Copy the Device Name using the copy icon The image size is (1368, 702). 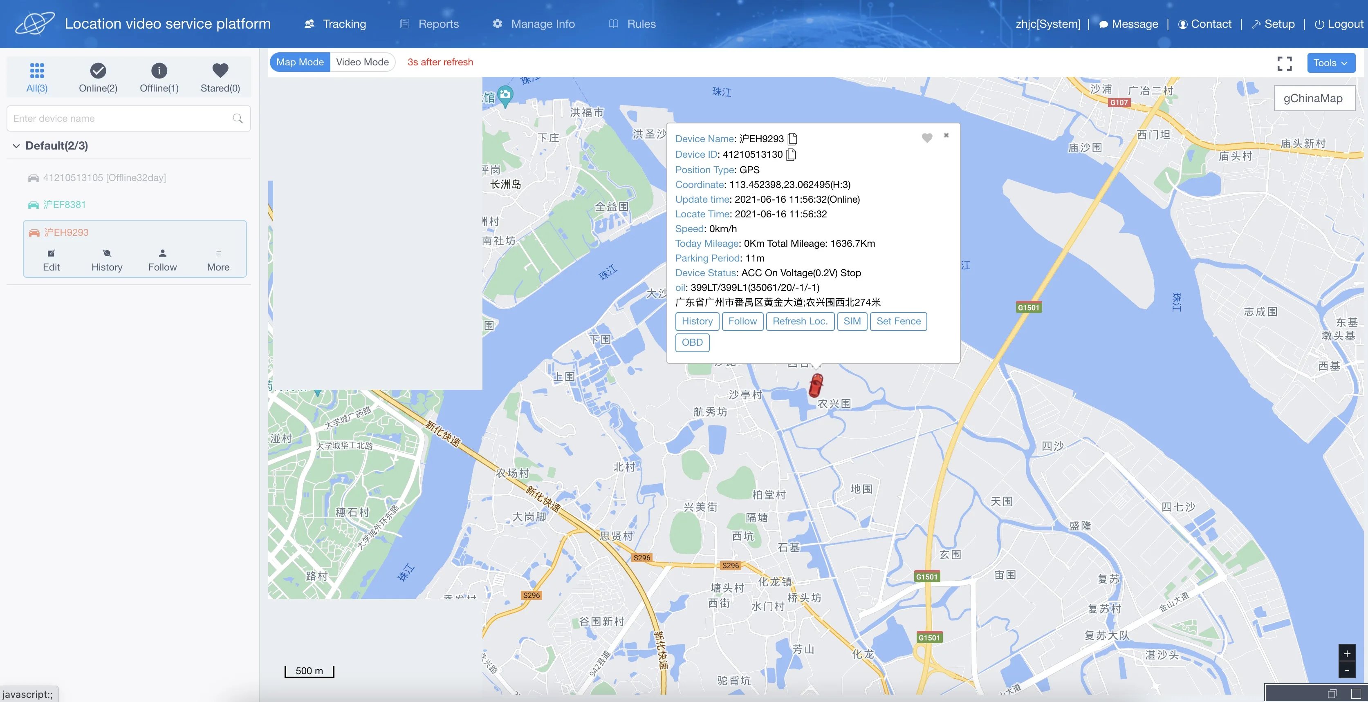pyautogui.click(x=792, y=139)
